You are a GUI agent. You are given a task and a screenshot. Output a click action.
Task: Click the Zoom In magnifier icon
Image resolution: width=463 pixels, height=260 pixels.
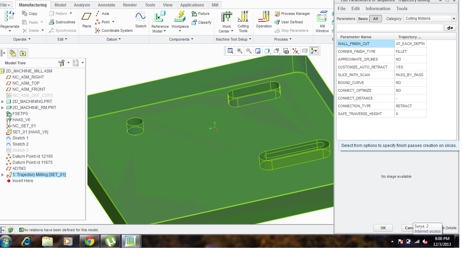click(x=240, y=51)
